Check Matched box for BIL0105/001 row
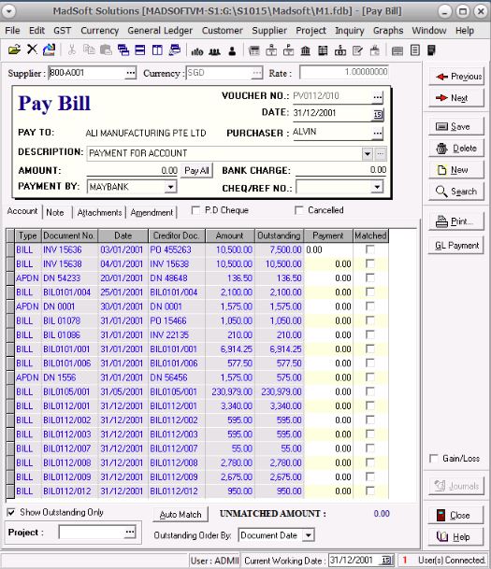Viewport: 491px width, 569px height. 370,391
